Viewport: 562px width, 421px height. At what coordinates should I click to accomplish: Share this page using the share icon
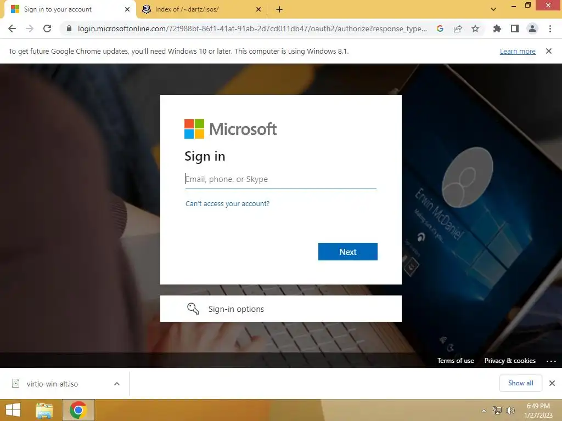[x=458, y=29]
